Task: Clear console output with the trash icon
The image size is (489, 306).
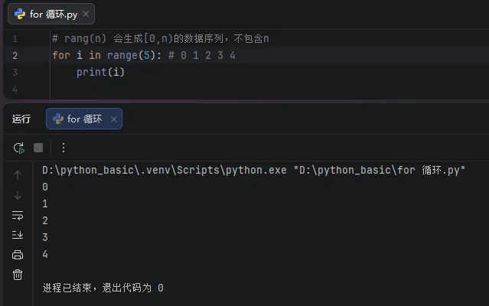Action: click(x=18, y=275)
